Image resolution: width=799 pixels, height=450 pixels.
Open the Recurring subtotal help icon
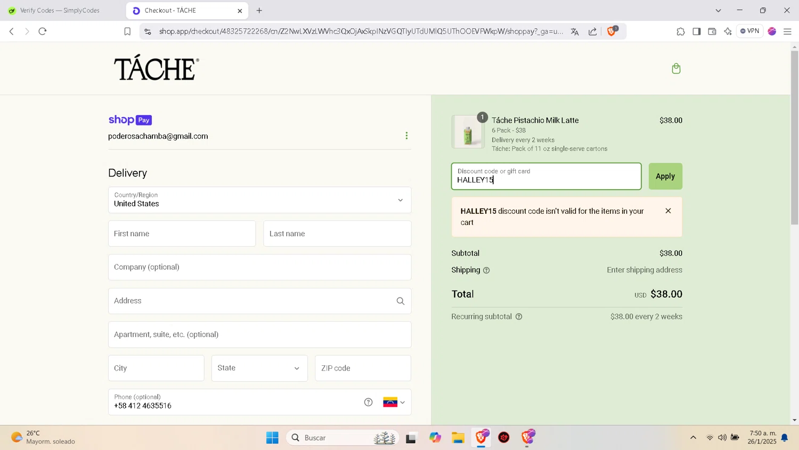point(519,317)
